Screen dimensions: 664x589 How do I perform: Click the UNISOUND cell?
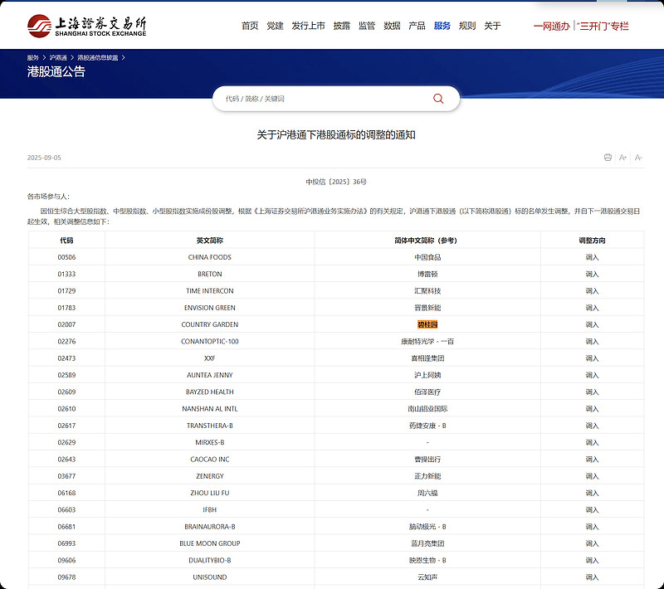coord(210,577)
